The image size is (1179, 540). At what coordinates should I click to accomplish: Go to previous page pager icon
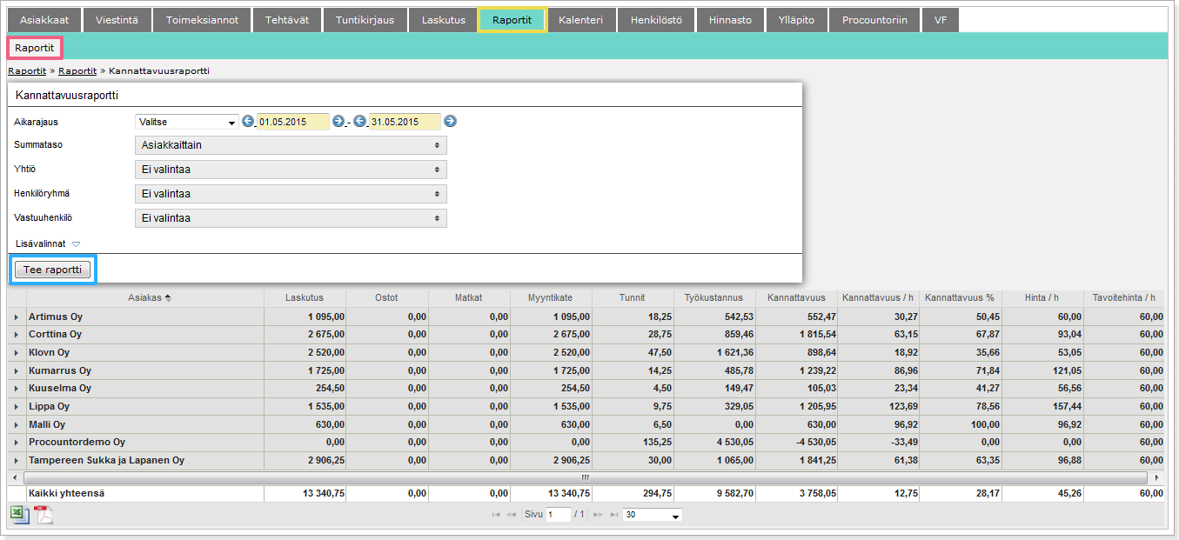[x=512, y=515]
